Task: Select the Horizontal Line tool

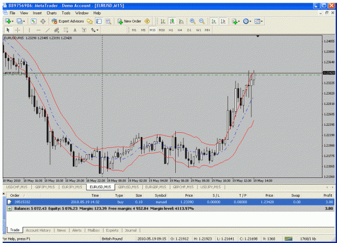Action: pyautogui.click(x=38, y=30)
